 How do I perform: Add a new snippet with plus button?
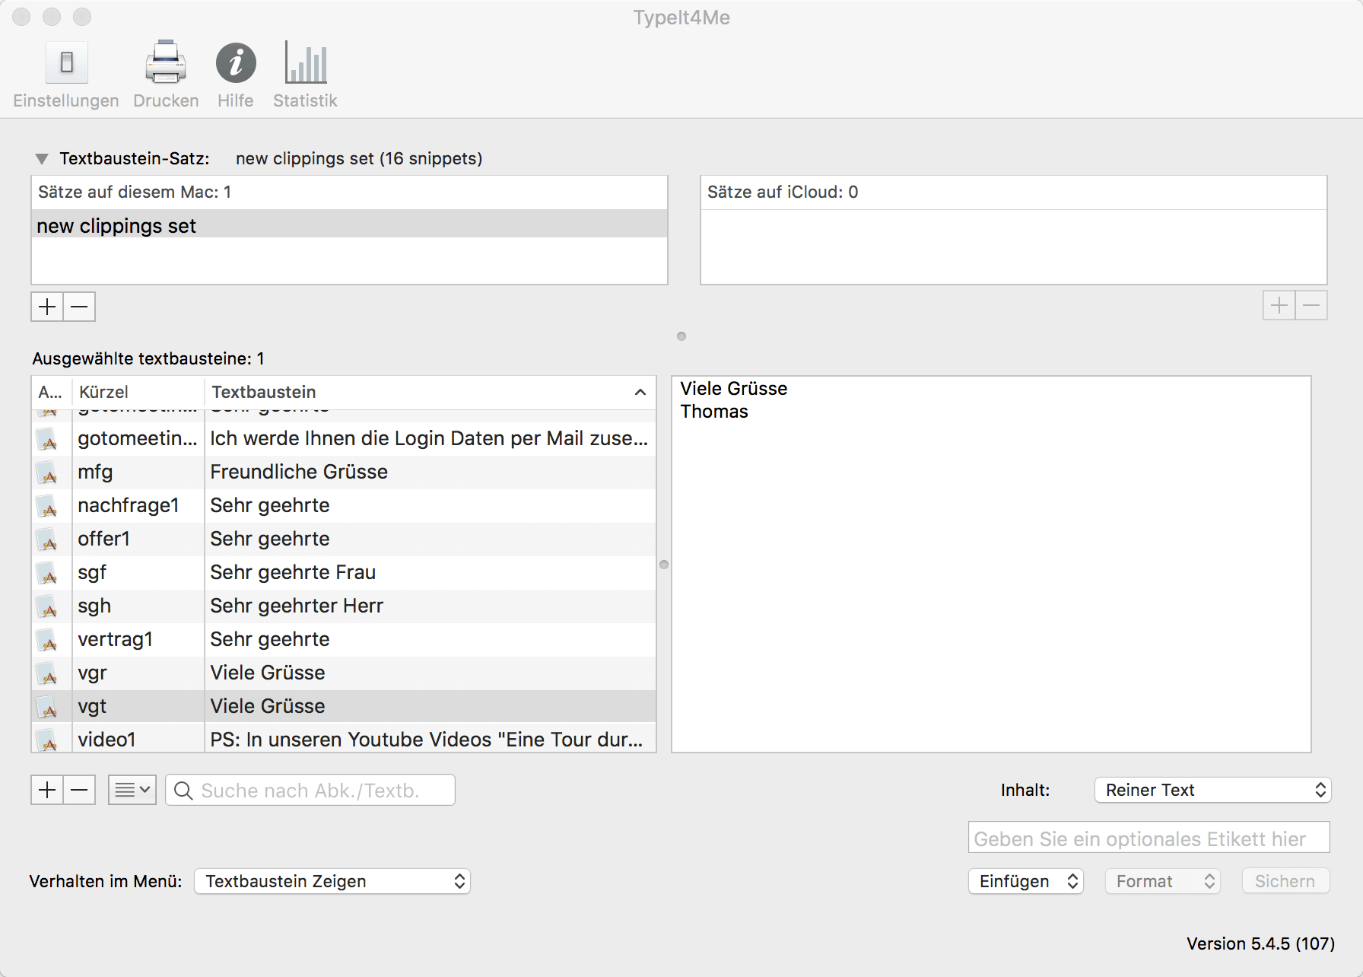(47, 790)
